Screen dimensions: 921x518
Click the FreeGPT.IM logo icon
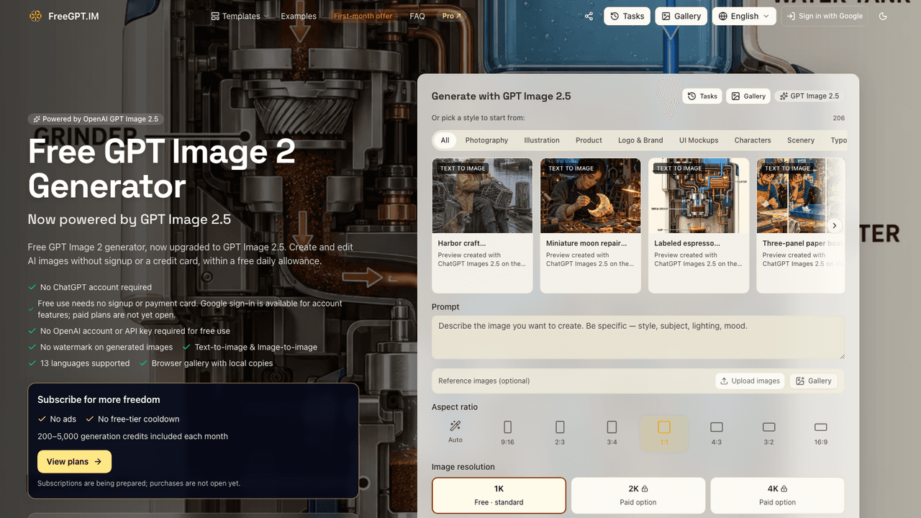point(35,16)
